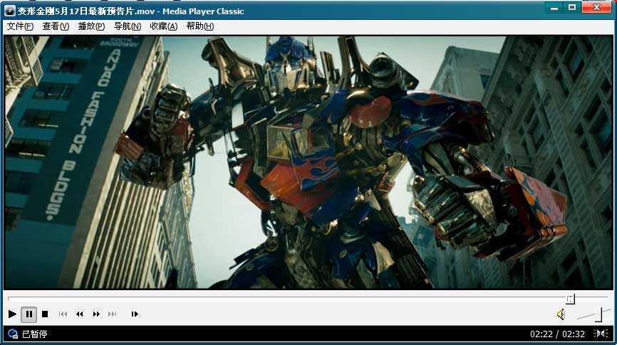
Task: Click the seek bar thumb near the end
Action: click(570, 299)
